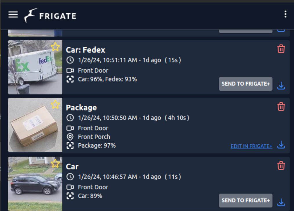This screenshot has height=211, width=294.
Task: Star the black Car event
Action: point(55,163)
